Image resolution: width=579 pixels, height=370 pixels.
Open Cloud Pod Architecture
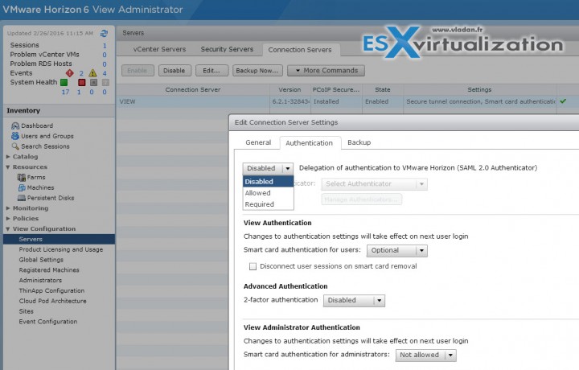pos(52,301)
